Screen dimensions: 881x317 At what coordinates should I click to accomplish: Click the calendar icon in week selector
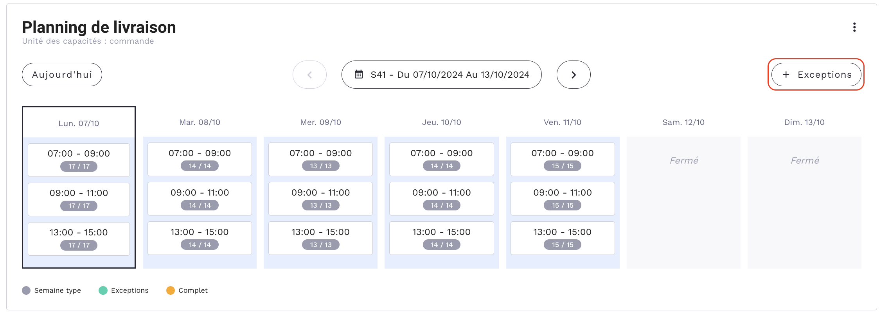point(359,74)
